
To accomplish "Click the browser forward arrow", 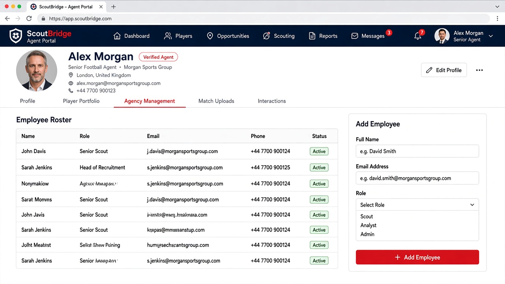I will [18, 19].
